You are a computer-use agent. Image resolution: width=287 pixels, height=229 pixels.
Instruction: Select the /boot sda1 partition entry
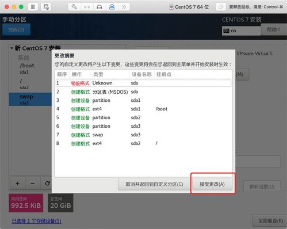point(30,68)
